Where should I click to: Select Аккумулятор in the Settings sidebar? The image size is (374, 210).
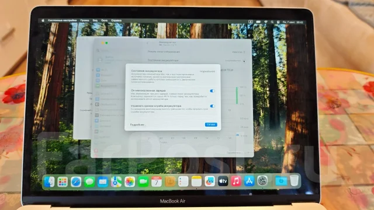[109, 86]
